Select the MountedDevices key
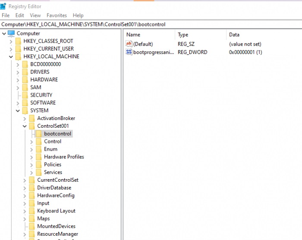 point(56,226)
